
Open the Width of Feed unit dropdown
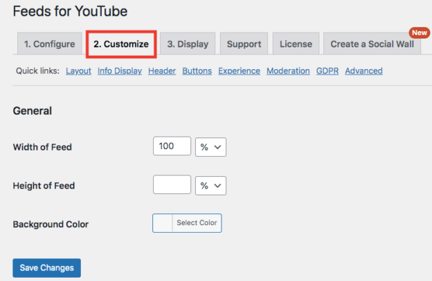coord(210,147)
